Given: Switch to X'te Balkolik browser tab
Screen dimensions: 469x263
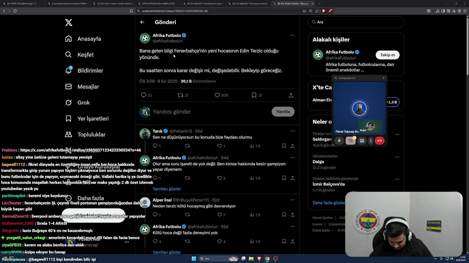Looking at the screenshot, I should point(248,4).
